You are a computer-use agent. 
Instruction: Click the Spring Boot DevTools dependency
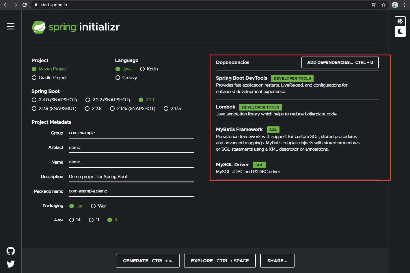pyautogui.click(x=297, y=85)
